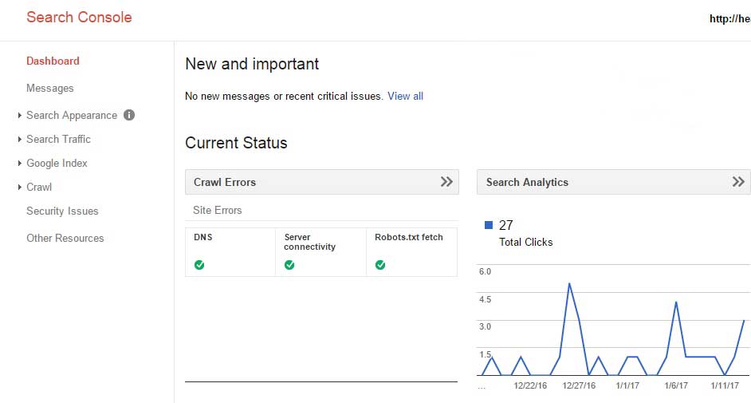
Task: Click the Server connectivity green checkmark
Action: (x=289, y=265)
